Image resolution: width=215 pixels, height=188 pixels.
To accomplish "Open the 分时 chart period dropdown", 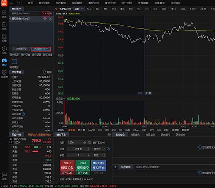I will tap(79, 9).
